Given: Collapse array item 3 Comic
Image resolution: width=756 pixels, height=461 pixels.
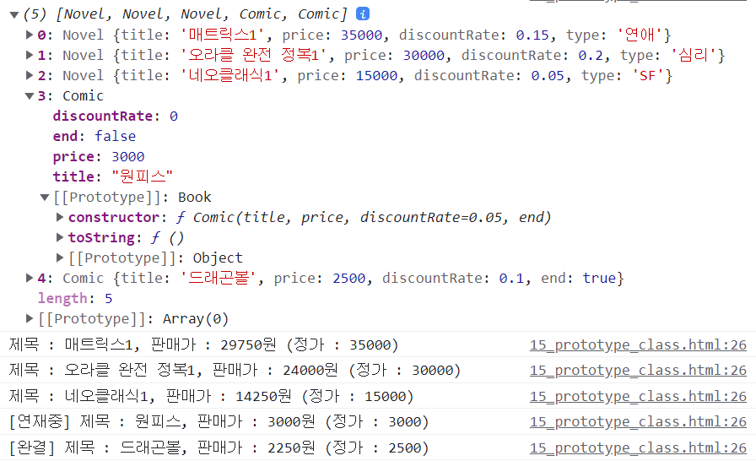Looking at the screenshot, I should click(x=30, y=96).
